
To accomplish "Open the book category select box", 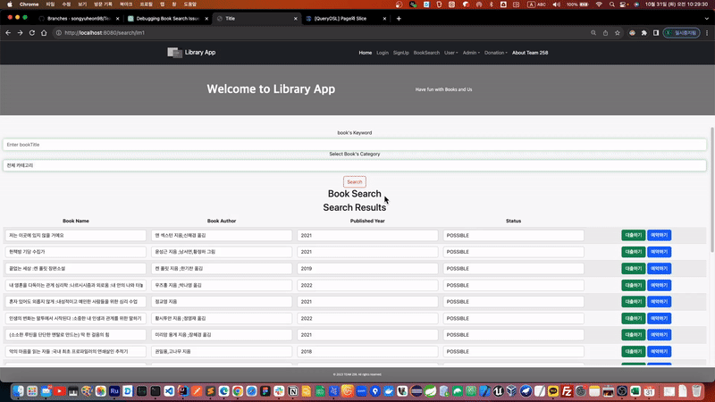I will tap(355, 165).
